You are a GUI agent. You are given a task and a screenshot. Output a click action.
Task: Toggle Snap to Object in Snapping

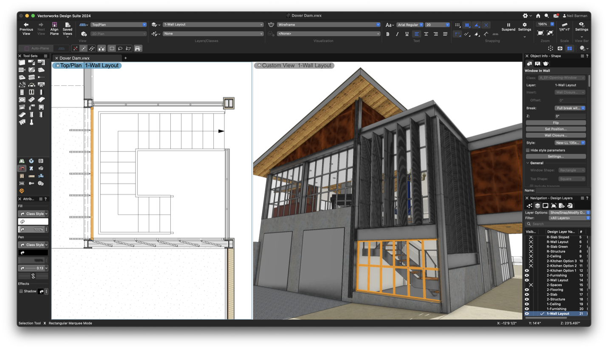click(467, 25)
